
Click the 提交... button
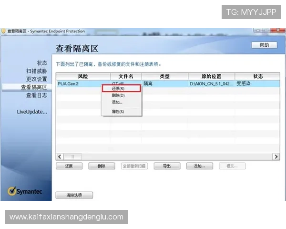(x=232, y=166)
